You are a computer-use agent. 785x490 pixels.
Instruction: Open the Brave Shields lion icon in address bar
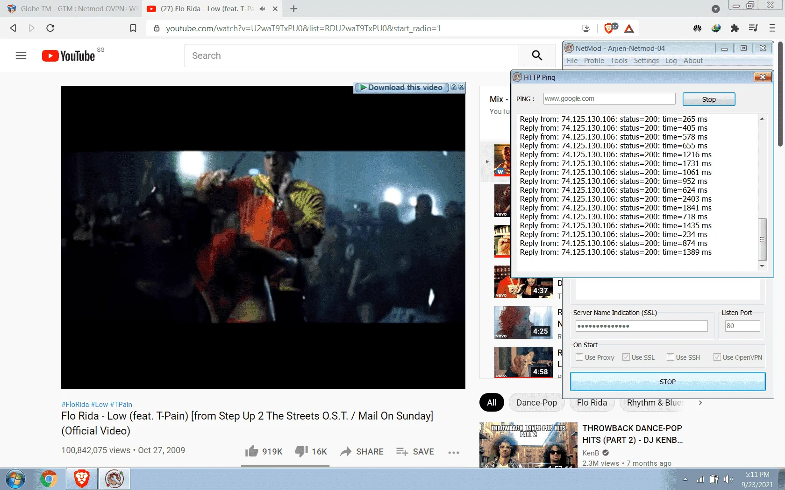coord(609,28)
